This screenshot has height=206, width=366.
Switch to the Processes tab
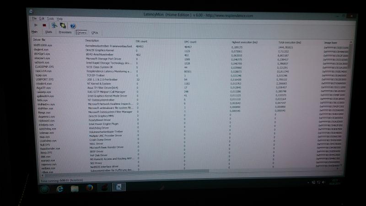65,32
